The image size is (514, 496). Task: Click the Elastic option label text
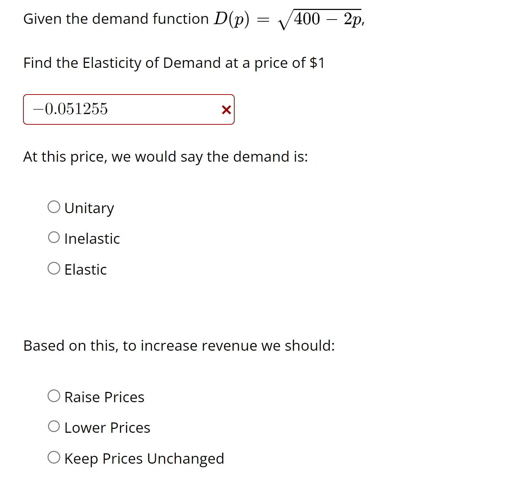click(x=85, y=269)
